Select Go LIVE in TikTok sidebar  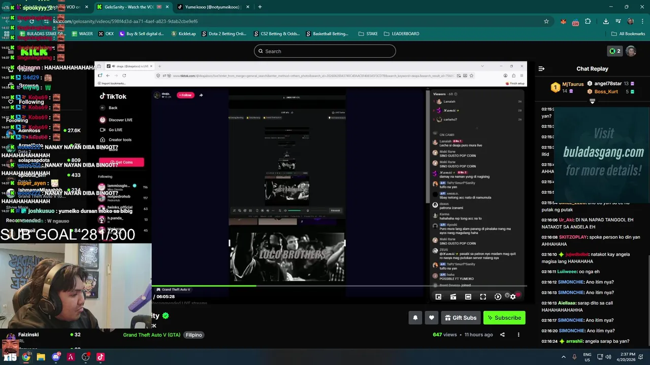tap(111, 130)
